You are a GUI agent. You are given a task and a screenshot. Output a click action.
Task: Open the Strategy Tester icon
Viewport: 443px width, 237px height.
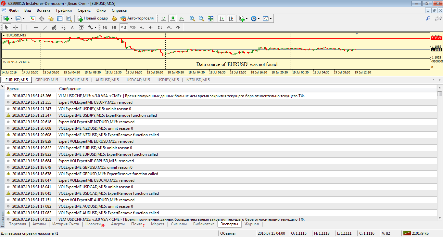coord(69,19)
